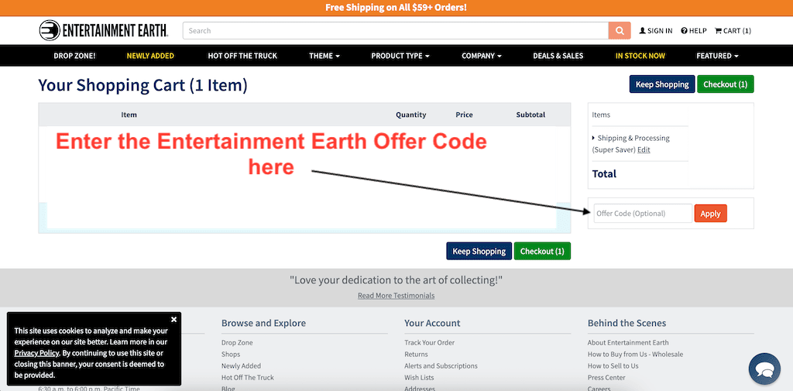This screenshot has height=391, width=793.
Task: Expand the Featured dropdown menu
Action: coord(717,56)
